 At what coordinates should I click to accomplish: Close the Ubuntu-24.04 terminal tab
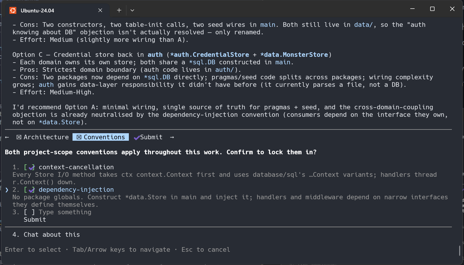click(x=100, y=10)
